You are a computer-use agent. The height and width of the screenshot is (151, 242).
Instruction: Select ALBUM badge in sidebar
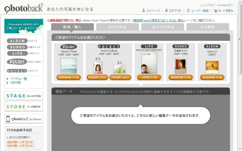pyautogui.click(x=17, y=41)
